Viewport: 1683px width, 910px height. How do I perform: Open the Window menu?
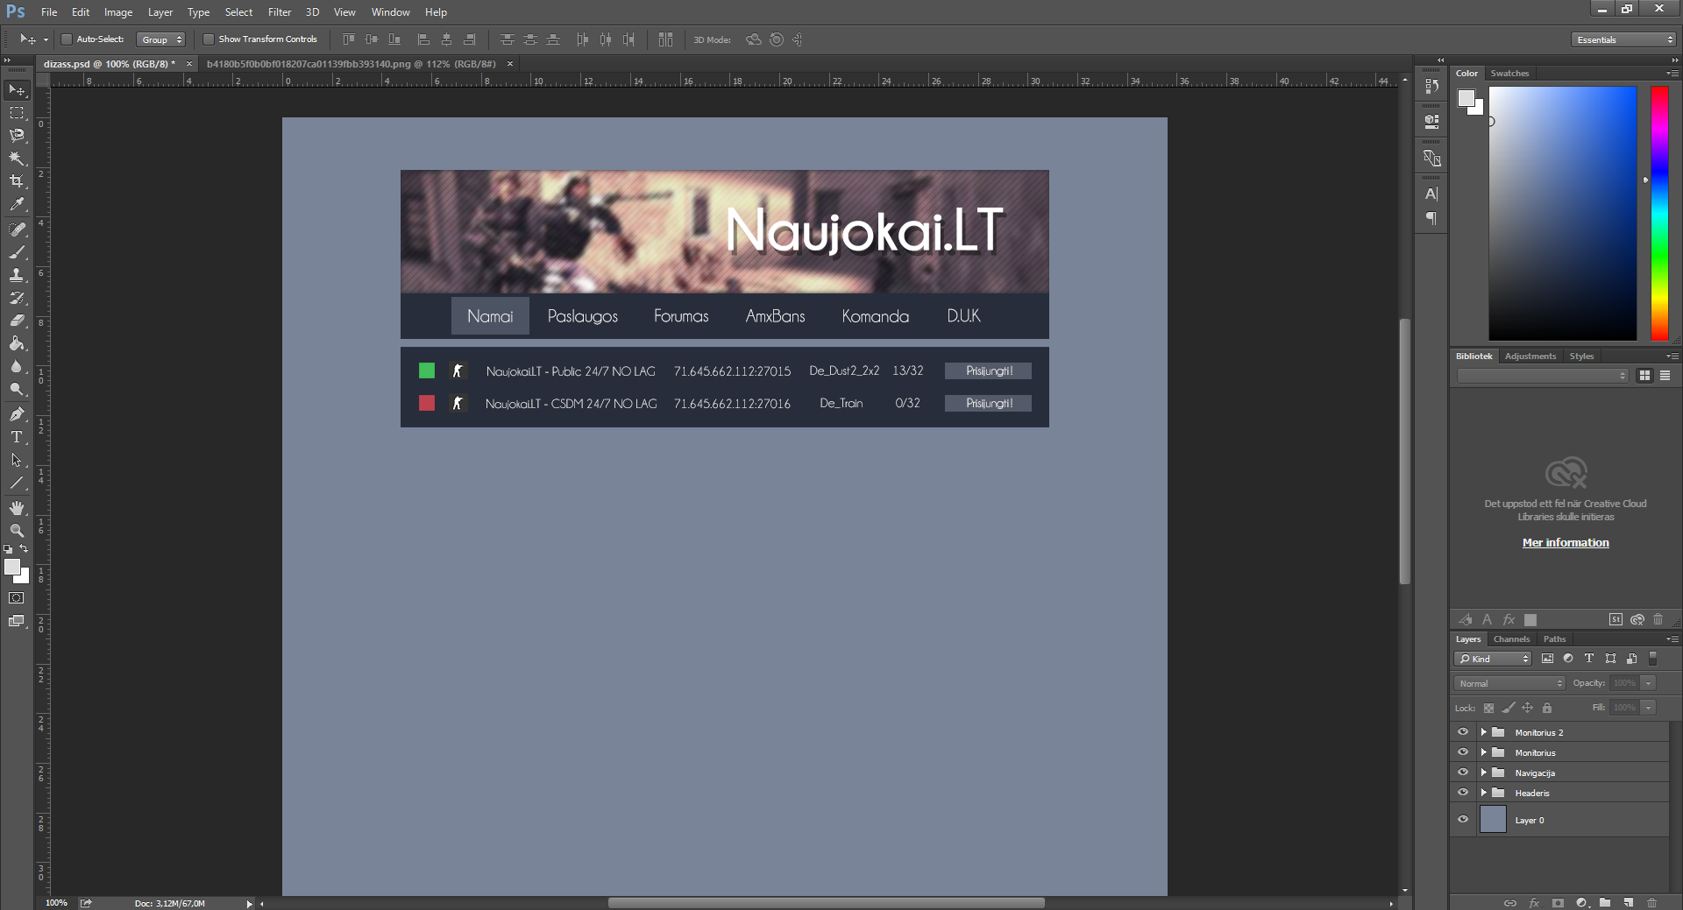pyautogui.click(x=390, y=12)
